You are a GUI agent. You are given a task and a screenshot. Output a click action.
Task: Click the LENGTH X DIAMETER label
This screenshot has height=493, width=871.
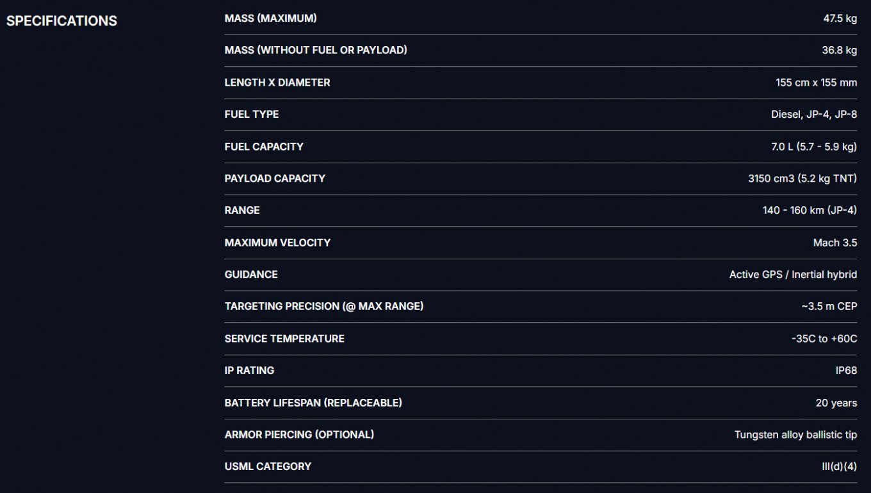pyautogui.click(x=277, y=83)
